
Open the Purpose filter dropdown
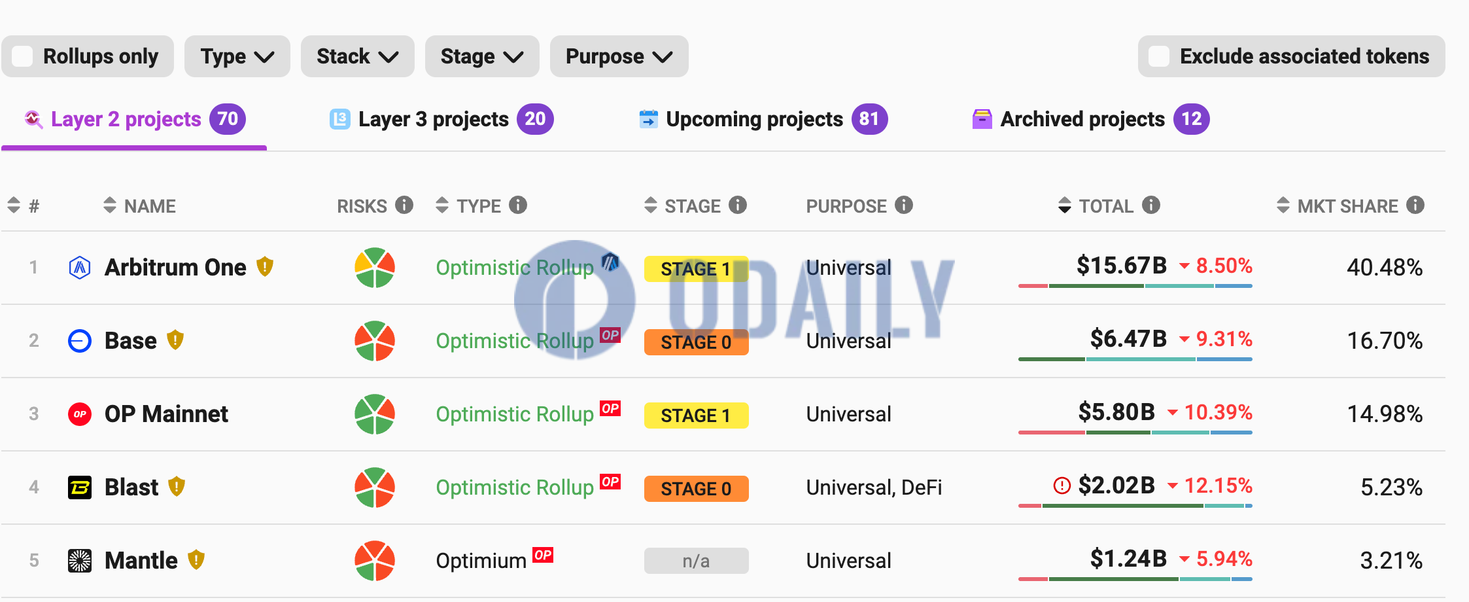619,56
